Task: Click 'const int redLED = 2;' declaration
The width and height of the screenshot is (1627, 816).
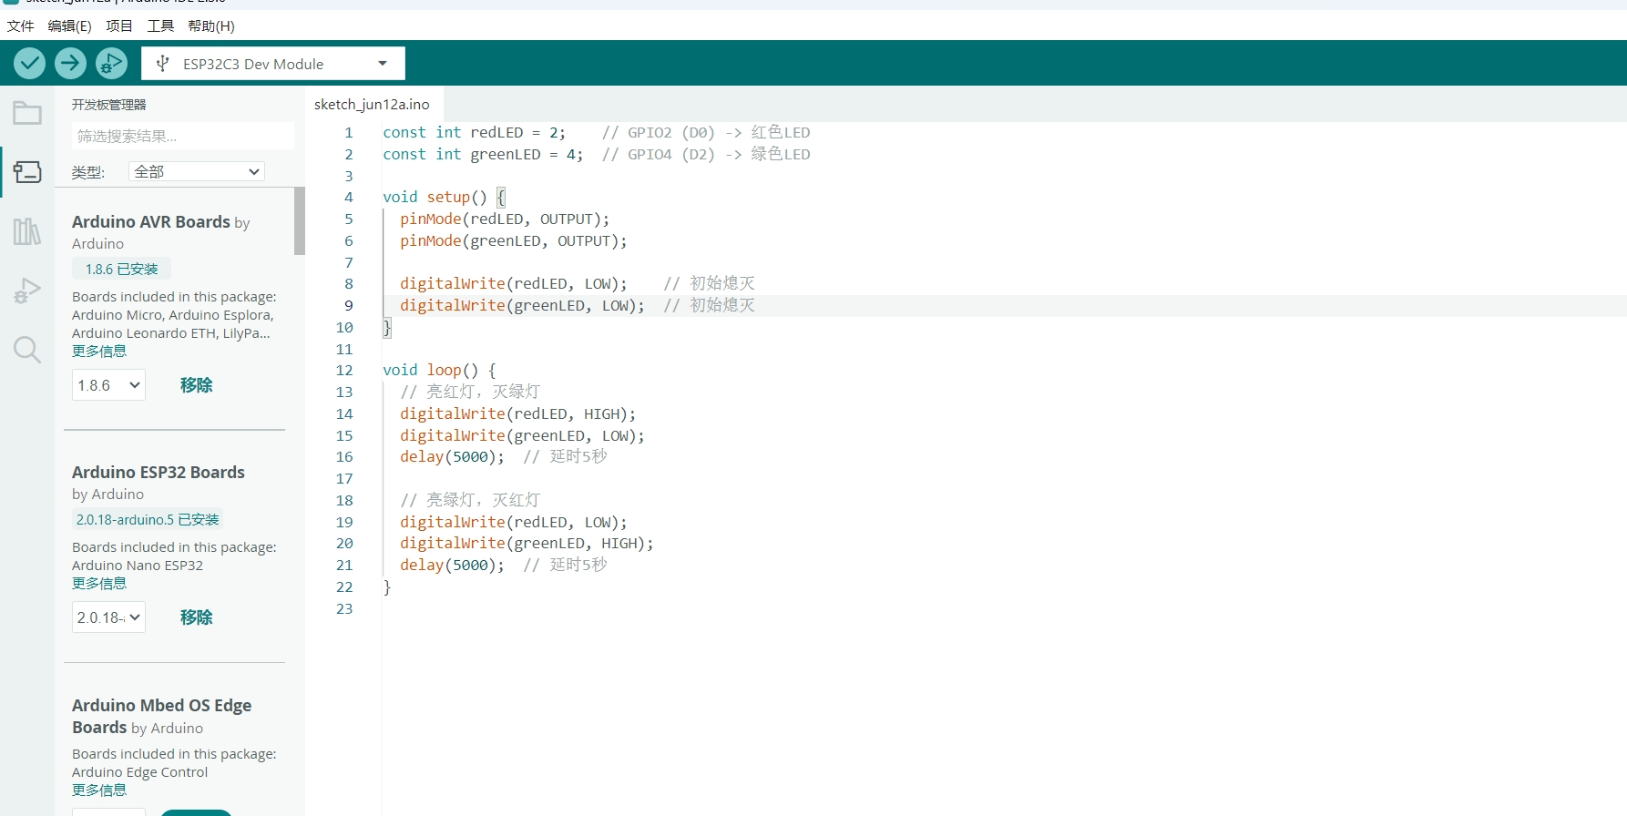Action: point(474,133)
